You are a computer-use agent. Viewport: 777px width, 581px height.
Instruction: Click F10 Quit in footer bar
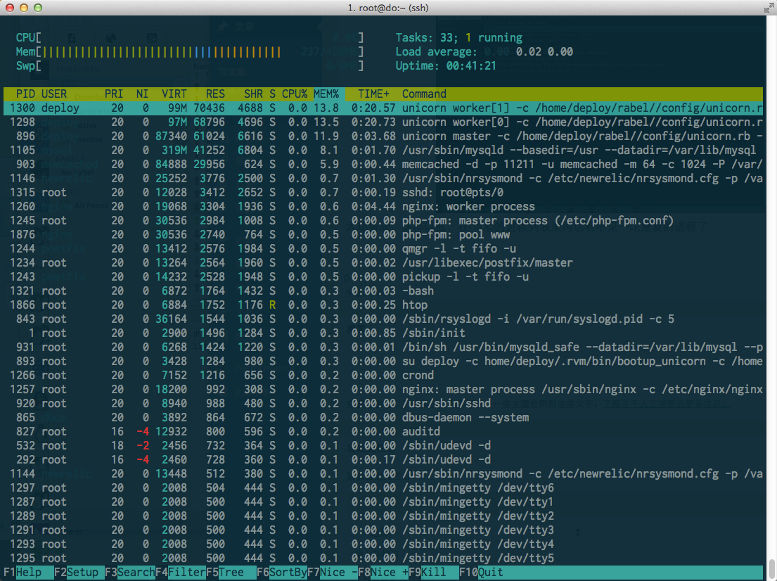481,572
